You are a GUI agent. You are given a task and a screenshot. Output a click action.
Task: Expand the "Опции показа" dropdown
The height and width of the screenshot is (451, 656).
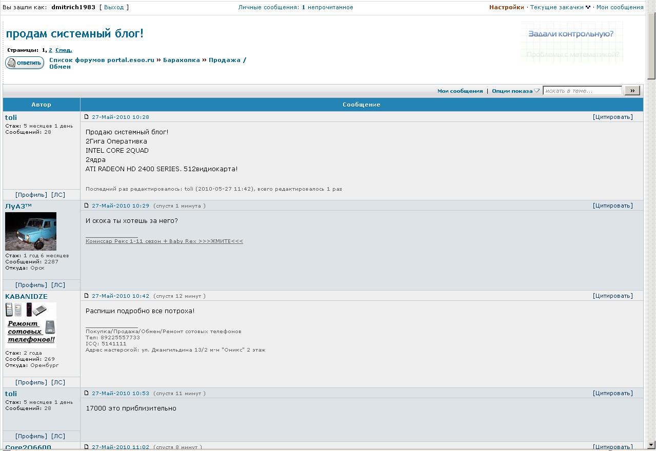(x=515, y=91)
